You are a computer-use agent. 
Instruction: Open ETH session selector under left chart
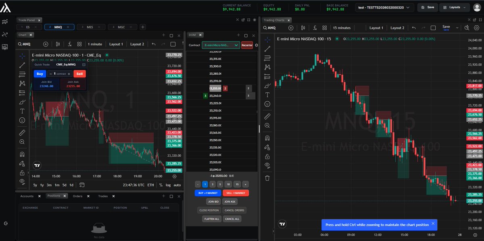click(x=150, y=185)
